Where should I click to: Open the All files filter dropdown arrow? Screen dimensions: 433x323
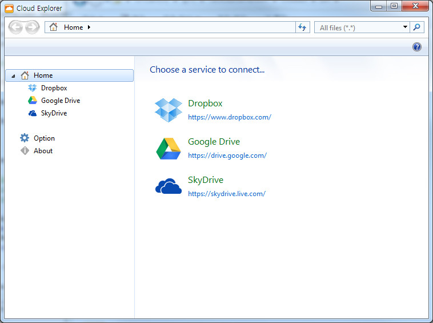[x=405, y=27]
